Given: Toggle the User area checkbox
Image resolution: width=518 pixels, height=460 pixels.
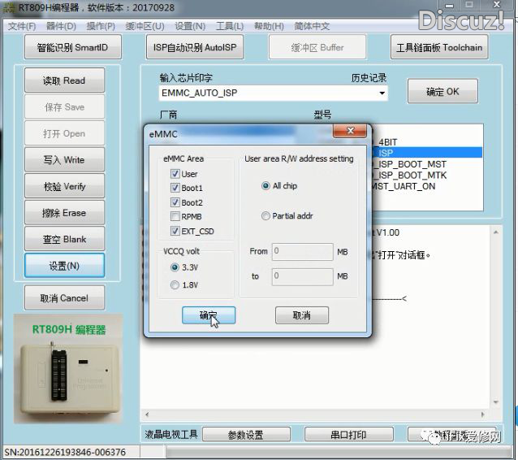Looking at the screenshot, I should tap(175, 174).
